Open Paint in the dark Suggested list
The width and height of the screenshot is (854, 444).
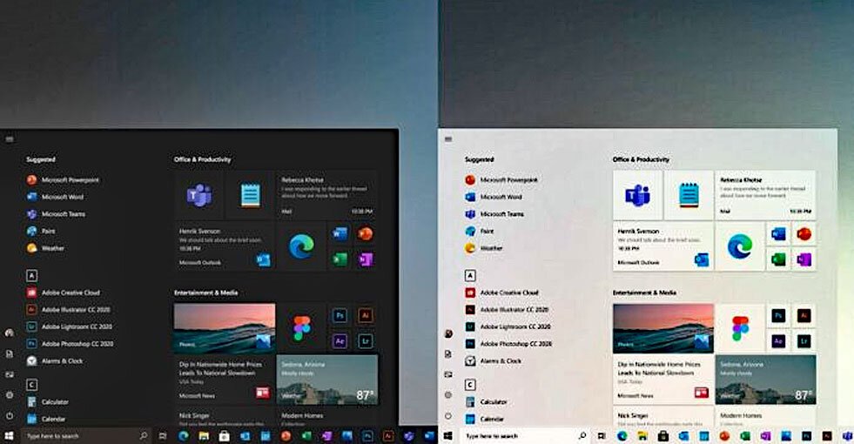click(42, 231)
